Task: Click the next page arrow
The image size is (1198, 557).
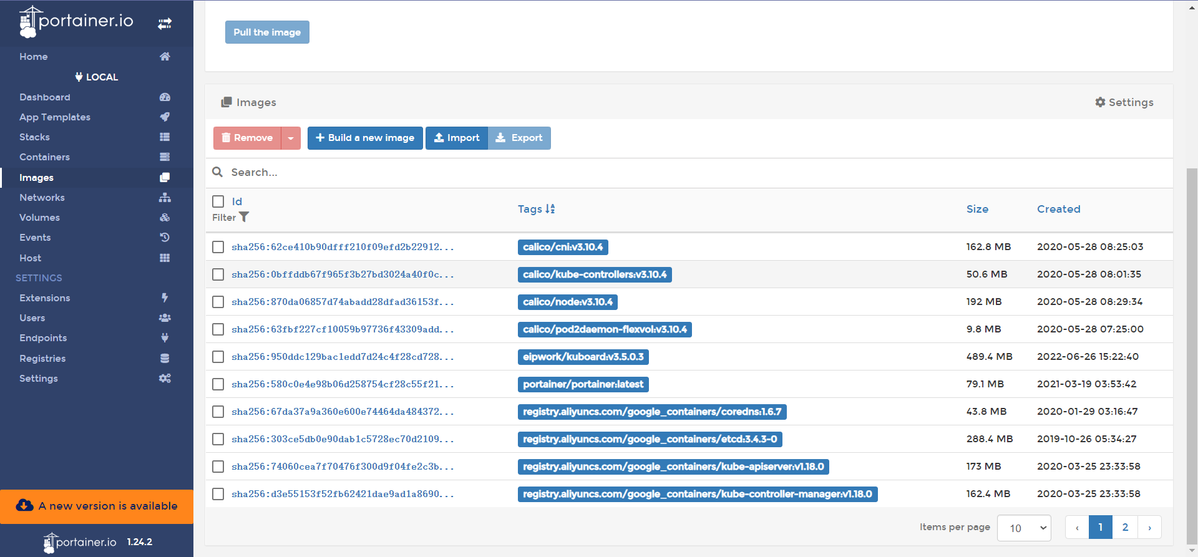Action: 1149,528
